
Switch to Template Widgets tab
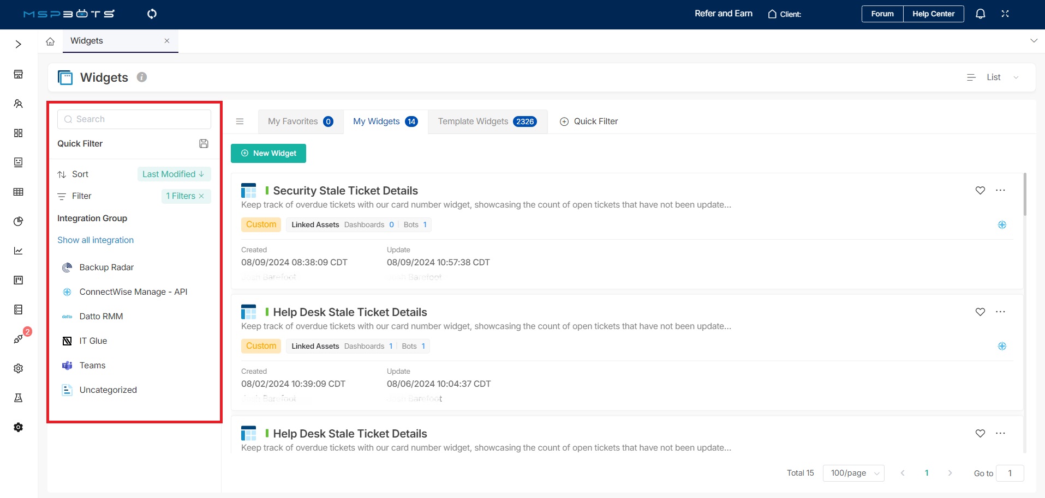[x=487, y=122]
